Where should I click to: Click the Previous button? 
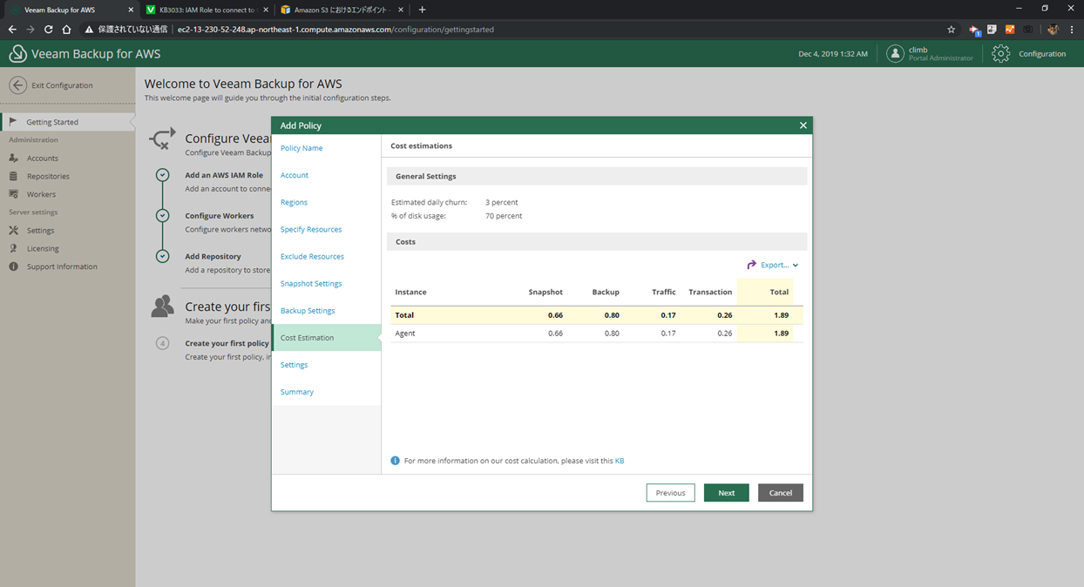click(671, 493)
